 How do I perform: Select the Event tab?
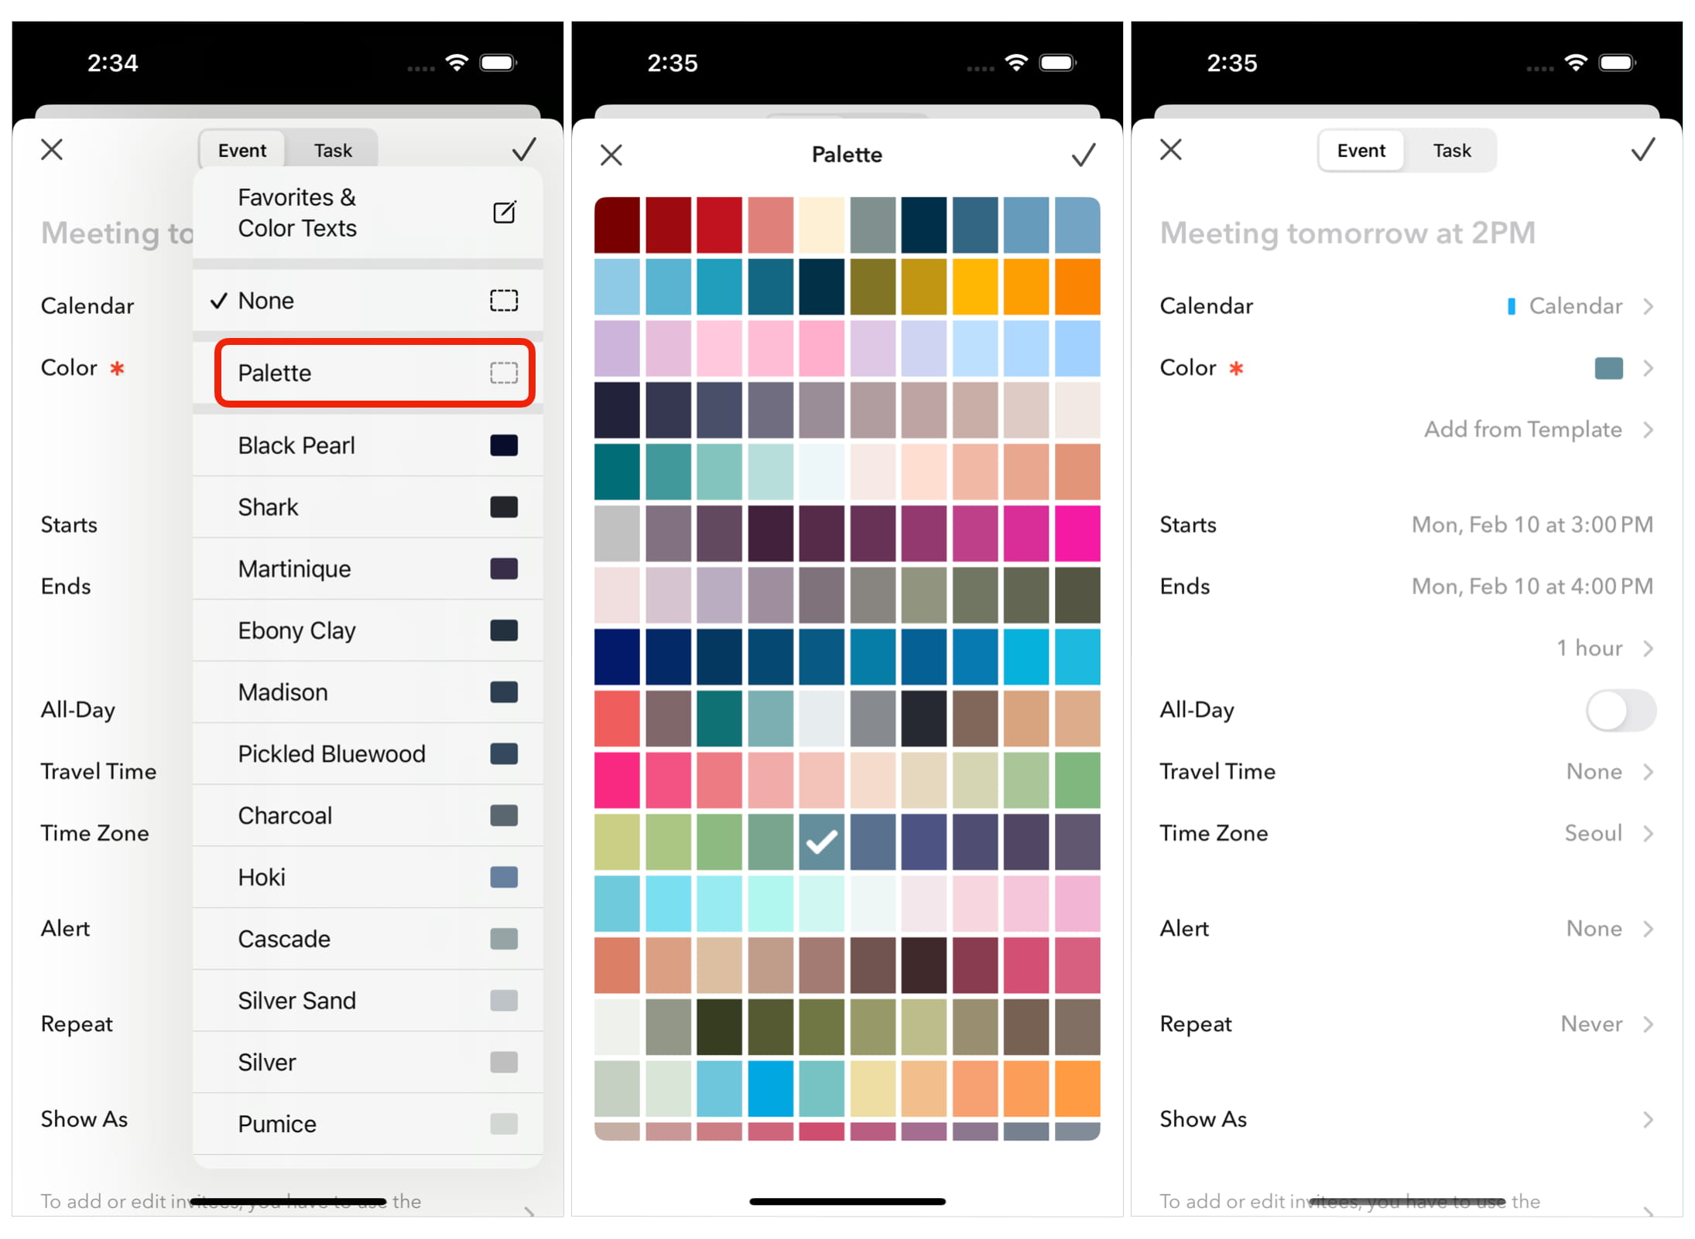(1360, 149)
